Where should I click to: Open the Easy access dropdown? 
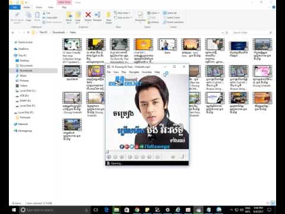(x=123, y=18)
